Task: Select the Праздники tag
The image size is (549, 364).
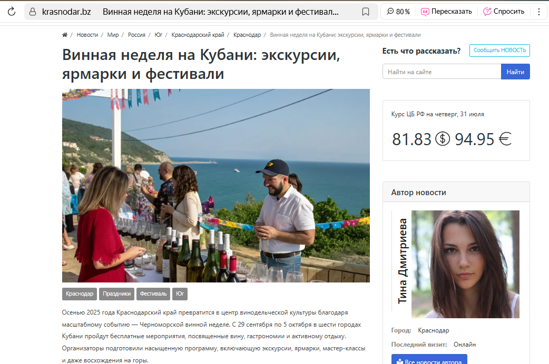Action: (117, 294)
